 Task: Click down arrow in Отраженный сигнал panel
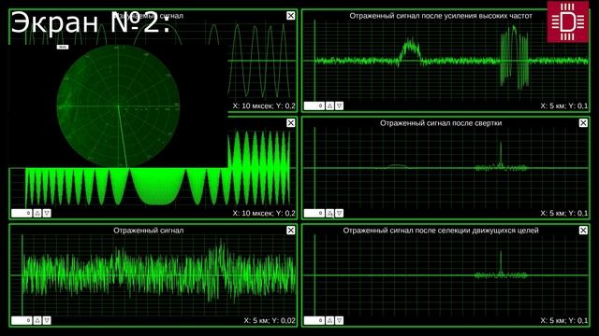click(47, 321)
